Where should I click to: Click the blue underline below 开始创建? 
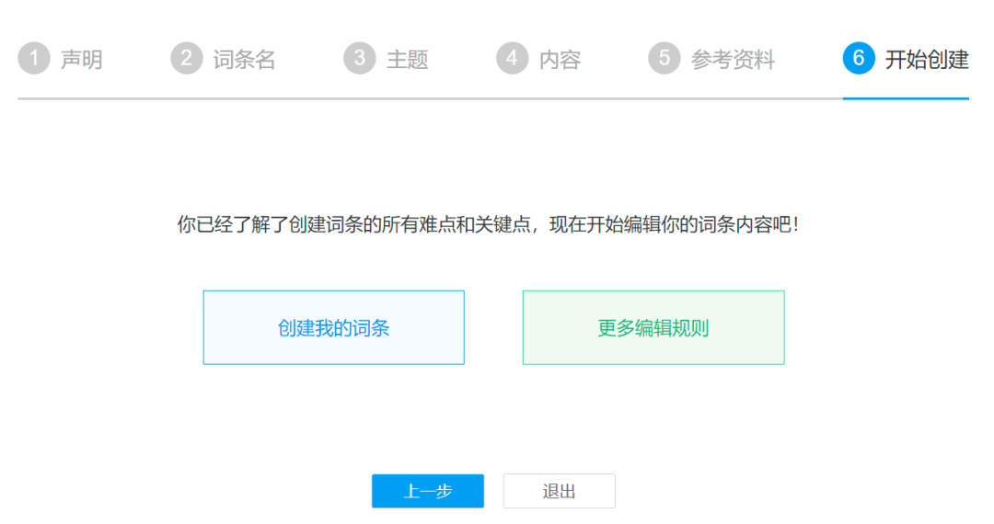[x=906, y=97]
